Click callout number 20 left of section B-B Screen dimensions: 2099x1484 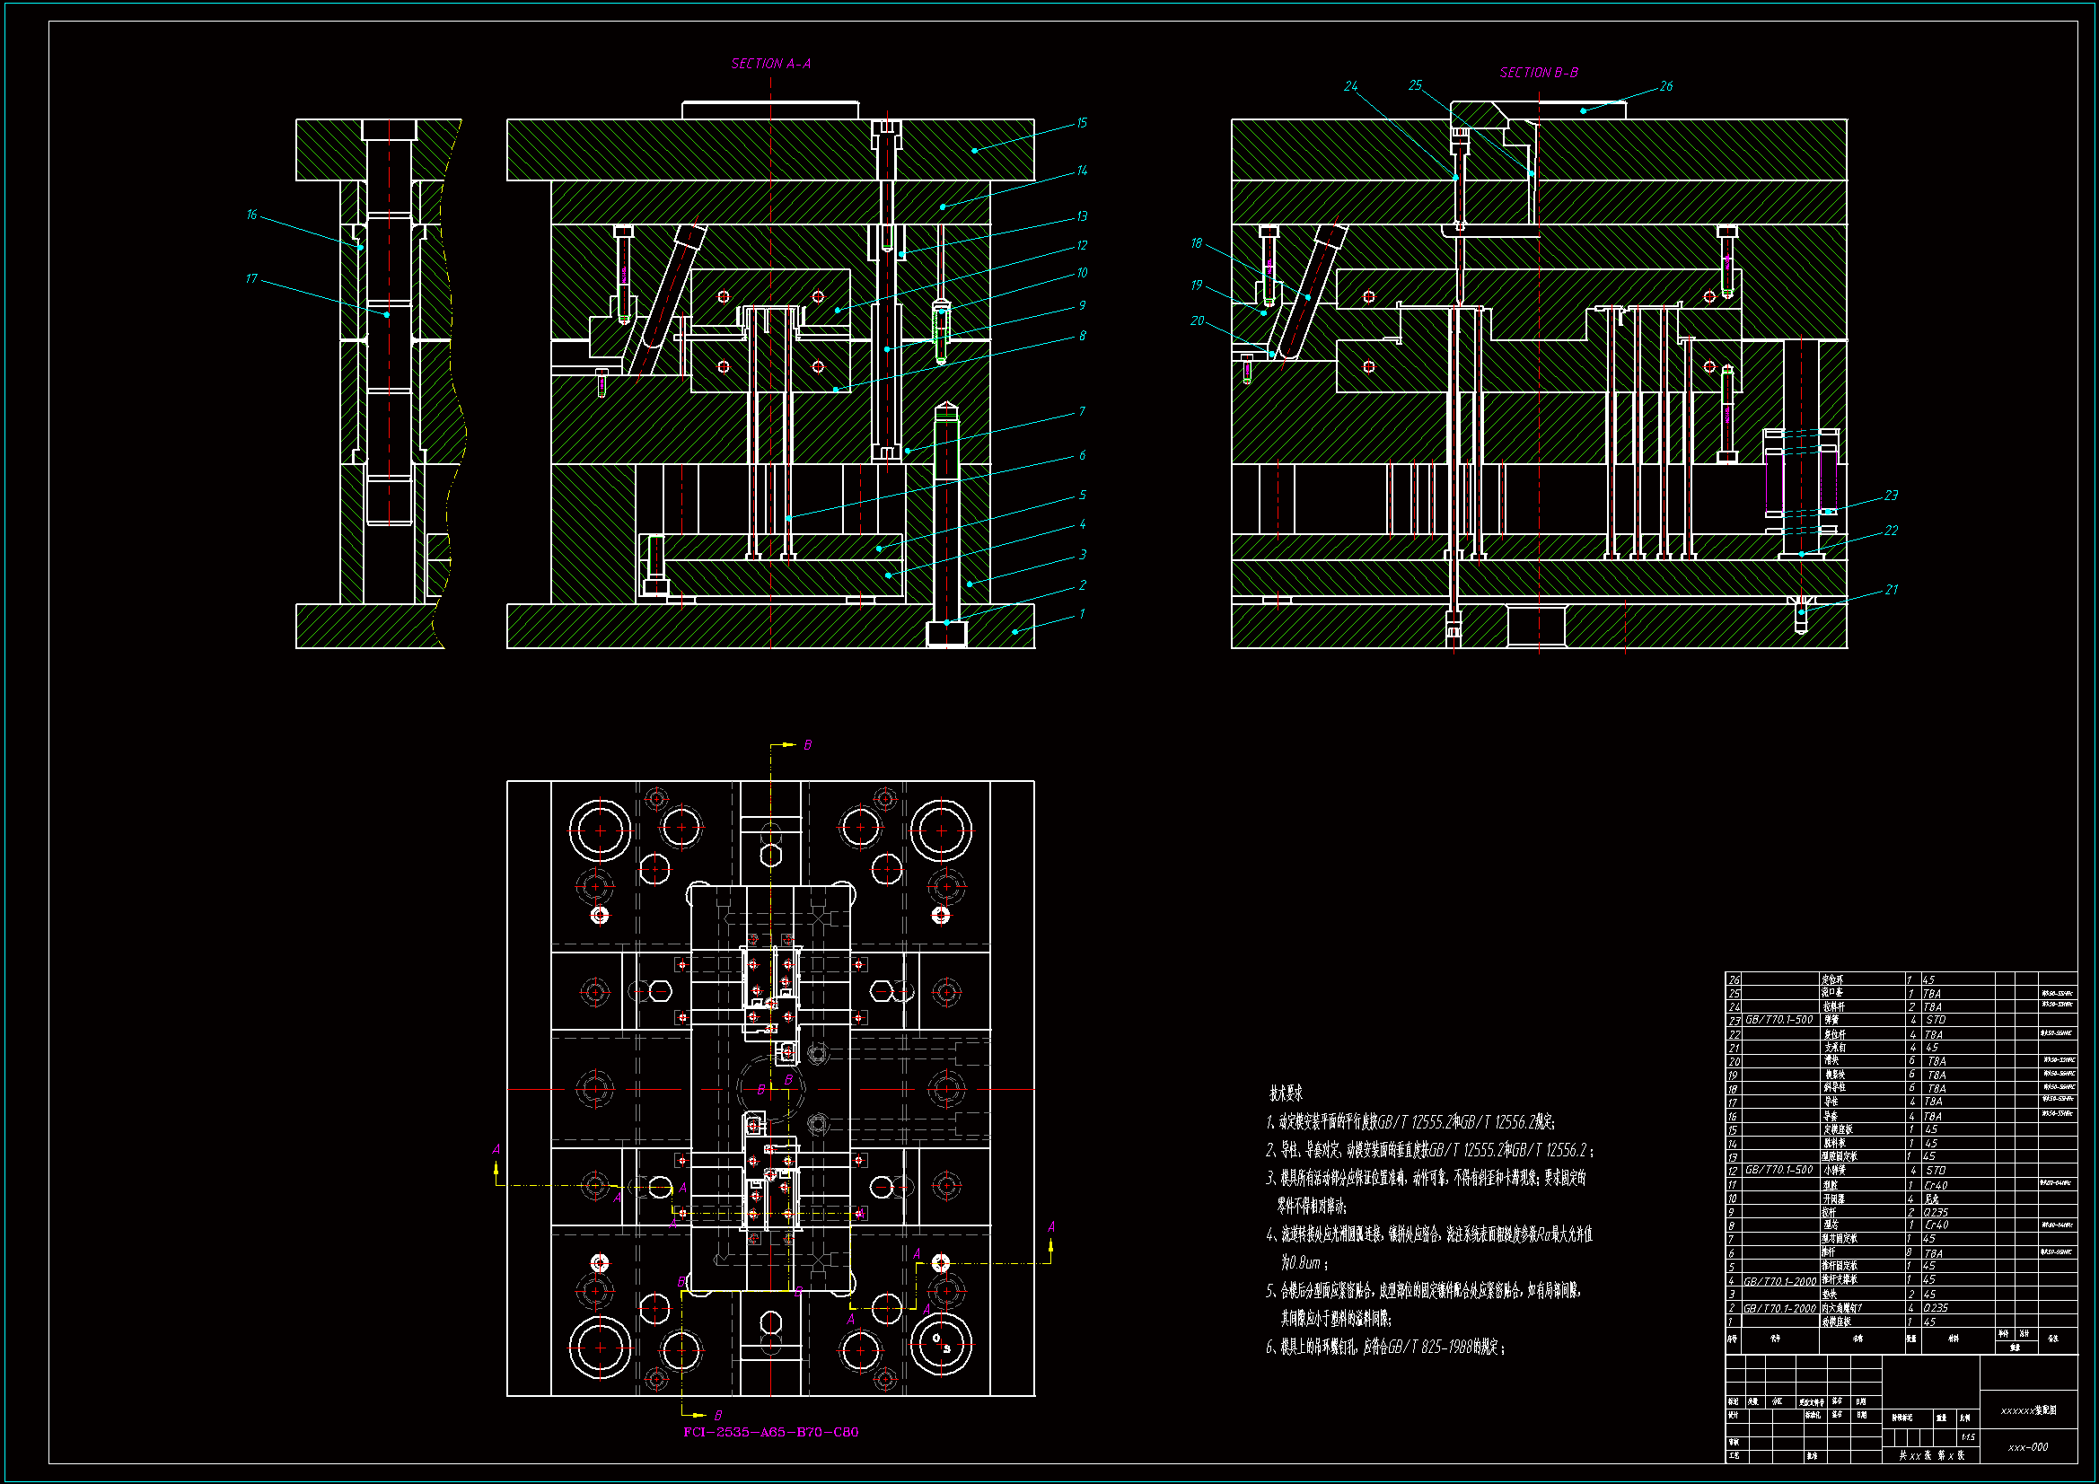coord(1197,321)
